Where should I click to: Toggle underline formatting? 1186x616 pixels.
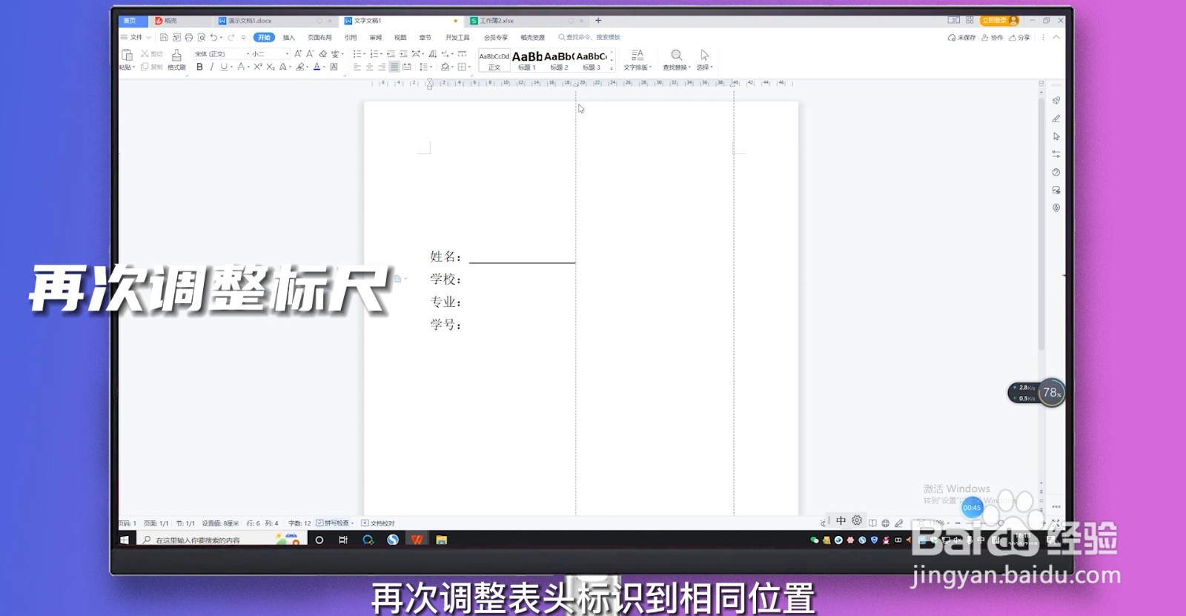tap(224, 67)
